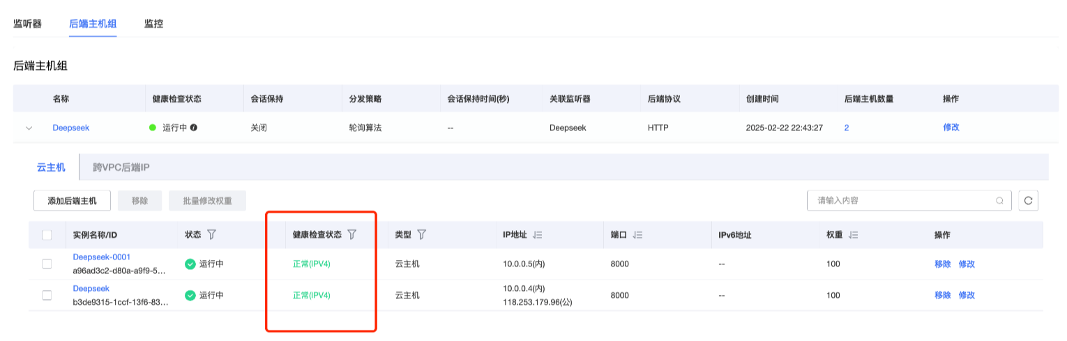This screenshot has height=341, width=1067.
Task: Sort by port column icon
Action: coord(637,236)
